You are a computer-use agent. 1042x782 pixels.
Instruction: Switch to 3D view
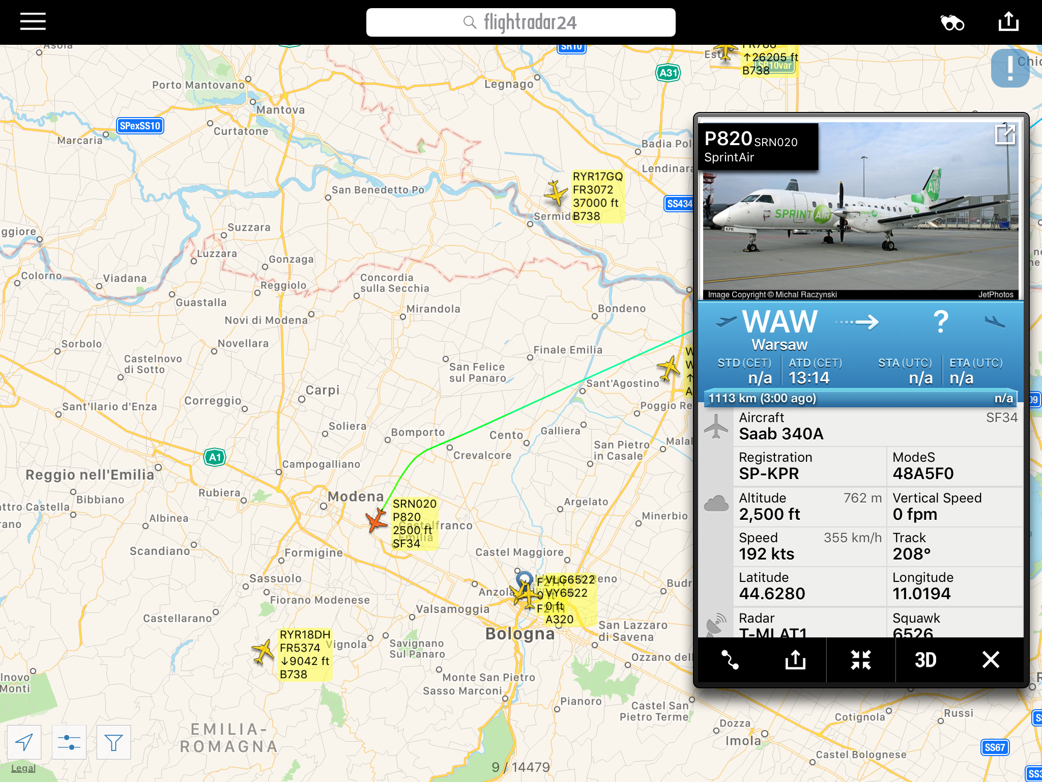pyautogui.click(x=925, y=660)
